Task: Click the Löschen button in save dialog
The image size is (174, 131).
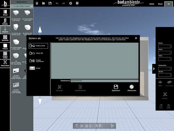Action: tap(59, 88)
